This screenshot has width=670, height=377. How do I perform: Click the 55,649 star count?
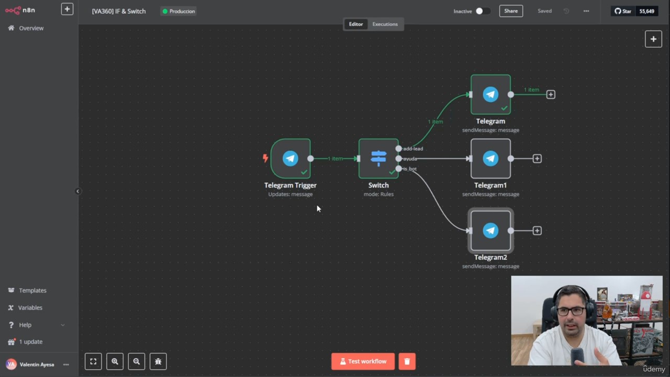(646, 11)
